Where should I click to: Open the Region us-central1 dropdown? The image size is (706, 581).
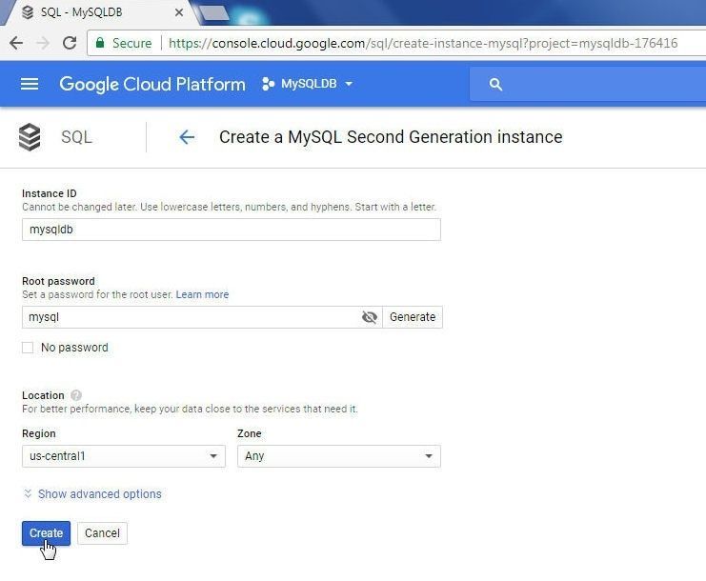coord(123,456)
